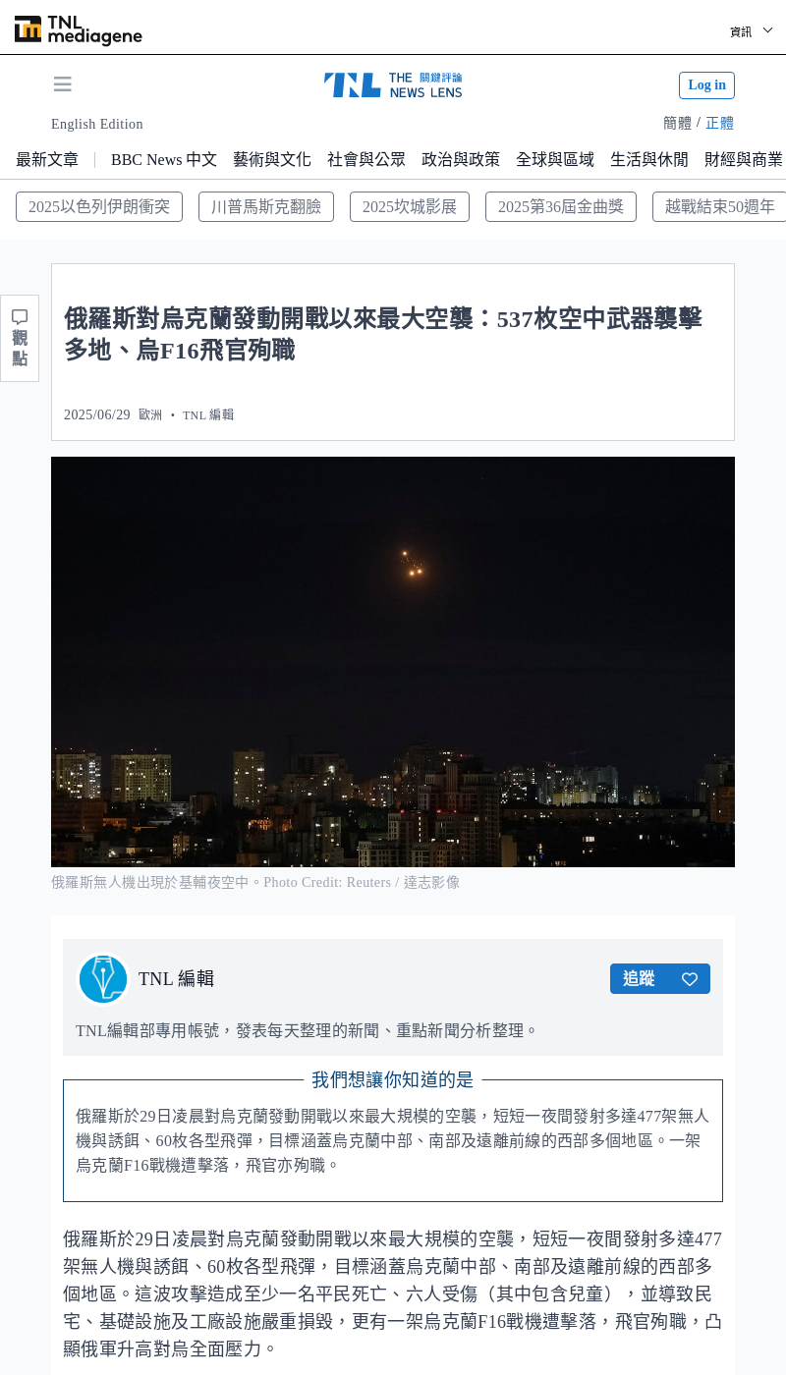This screenshot has width=786, height=1375.
Task: Select 正體 traditional Chinese option
Action: 720,123
